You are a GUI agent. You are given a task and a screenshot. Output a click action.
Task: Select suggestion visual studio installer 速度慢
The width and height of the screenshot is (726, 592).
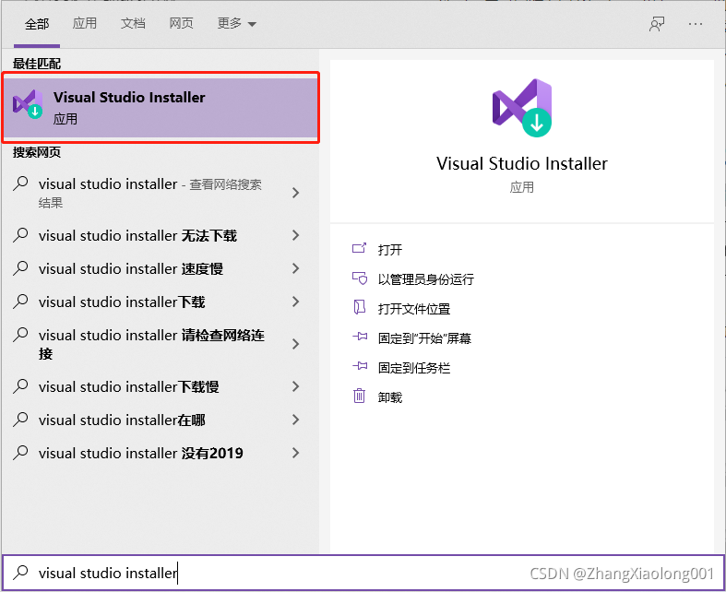131,269
